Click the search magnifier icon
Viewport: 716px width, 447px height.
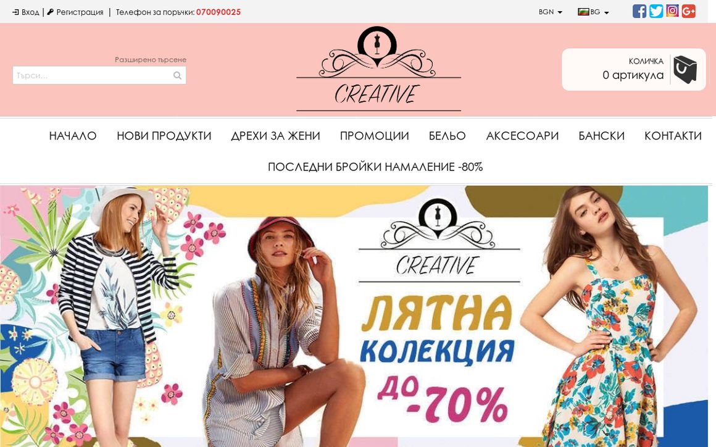[178, 75]
